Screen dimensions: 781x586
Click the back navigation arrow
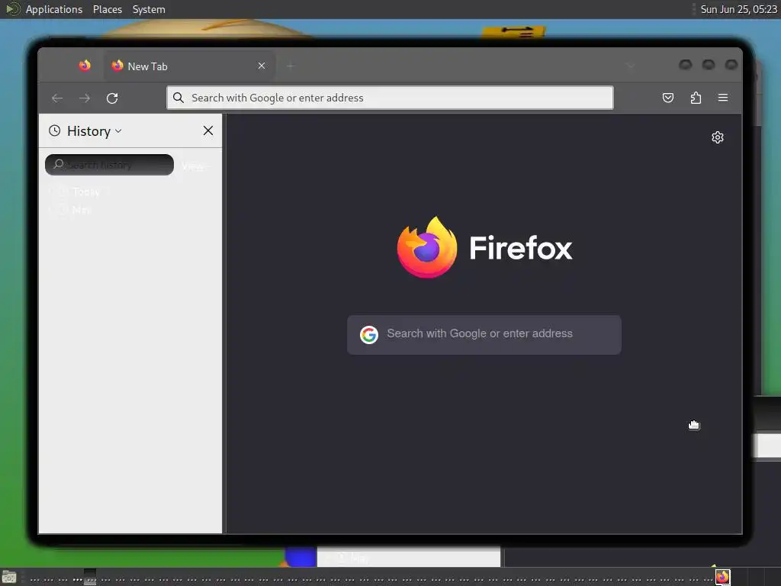(57, 98)
